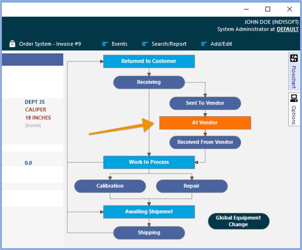Open the Search/Report menu
Screen dimensions: 302x250
pyautogui.click(x=169, y=44)
